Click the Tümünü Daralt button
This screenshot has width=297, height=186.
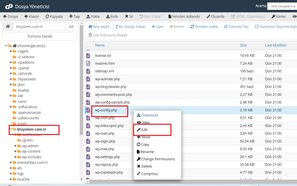[39, 36]
